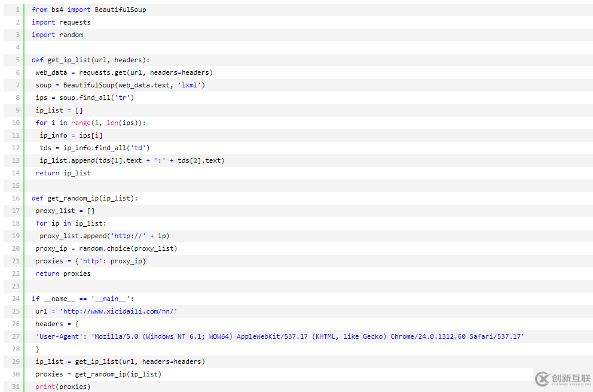The width and height of the screenshot is (593, 392).
Task: Click line number 1 in the gutter
Action: [17, 10]
